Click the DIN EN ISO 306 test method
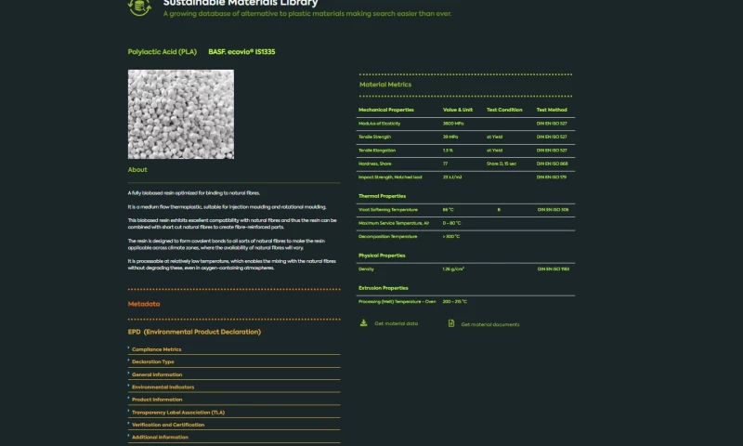This screenshot has height=446, width=743. 553,209
